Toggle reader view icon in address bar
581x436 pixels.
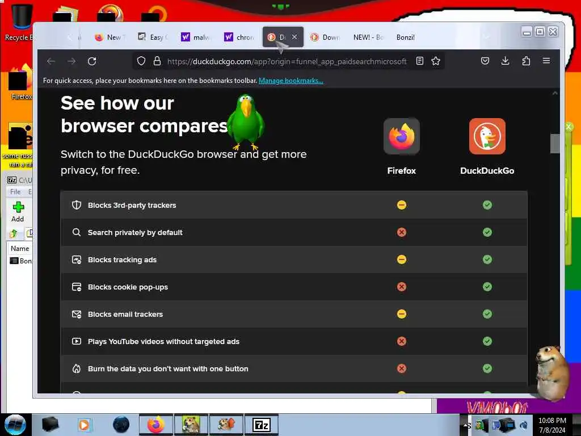pyautogui.click(x=419, y=61)
